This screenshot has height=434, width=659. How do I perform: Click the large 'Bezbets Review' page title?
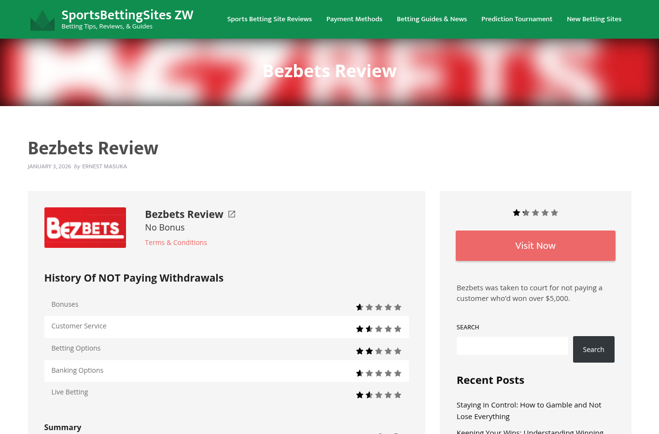tap(93, 149)
